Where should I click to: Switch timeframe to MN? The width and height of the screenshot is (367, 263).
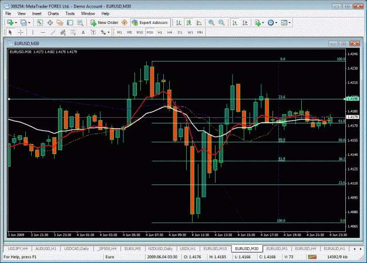(x=200, y=32)
